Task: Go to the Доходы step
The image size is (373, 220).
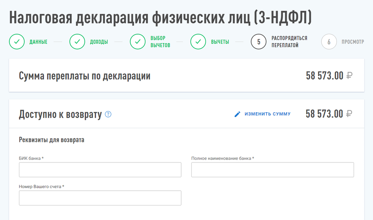Action: click(99, 42)
